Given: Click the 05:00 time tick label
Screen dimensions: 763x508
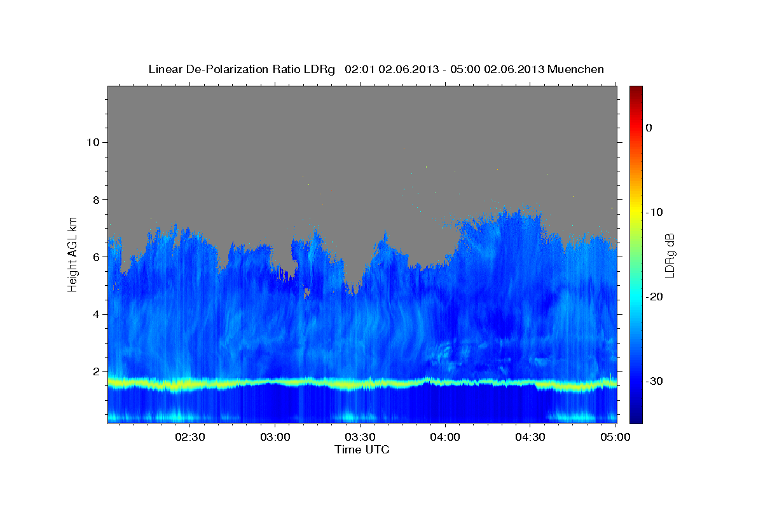Looking at the screenshot, I should 615,438.
